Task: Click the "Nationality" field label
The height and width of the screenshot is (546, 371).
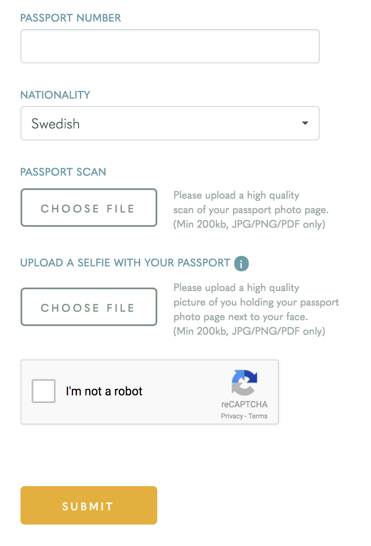Action: 55,95
